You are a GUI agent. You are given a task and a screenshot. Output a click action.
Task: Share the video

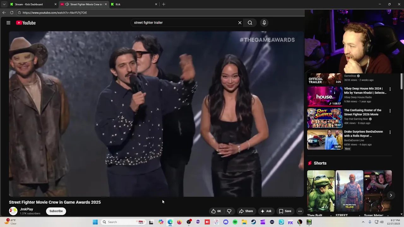(x=246, y=211)
